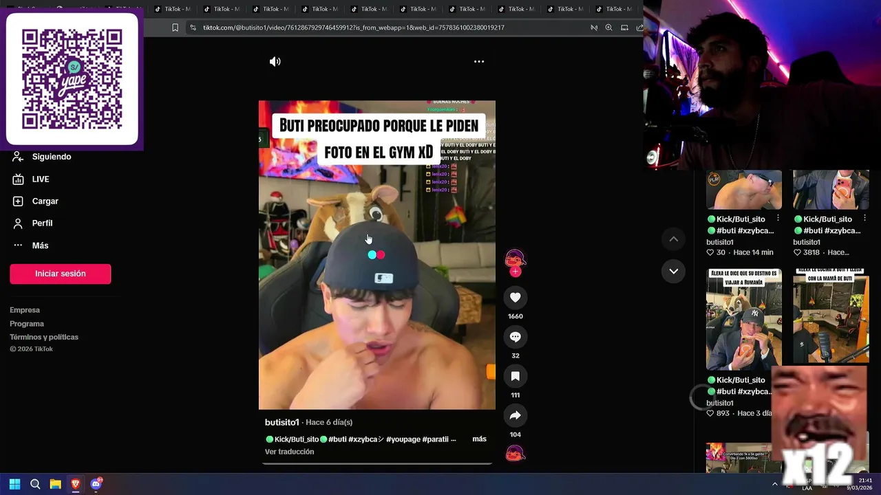The height and width of the screenshot is (495, 881).
Task: Click the '© 2026 TikTok' footer text
Action: pyautogui.click(x=31, y=349)
